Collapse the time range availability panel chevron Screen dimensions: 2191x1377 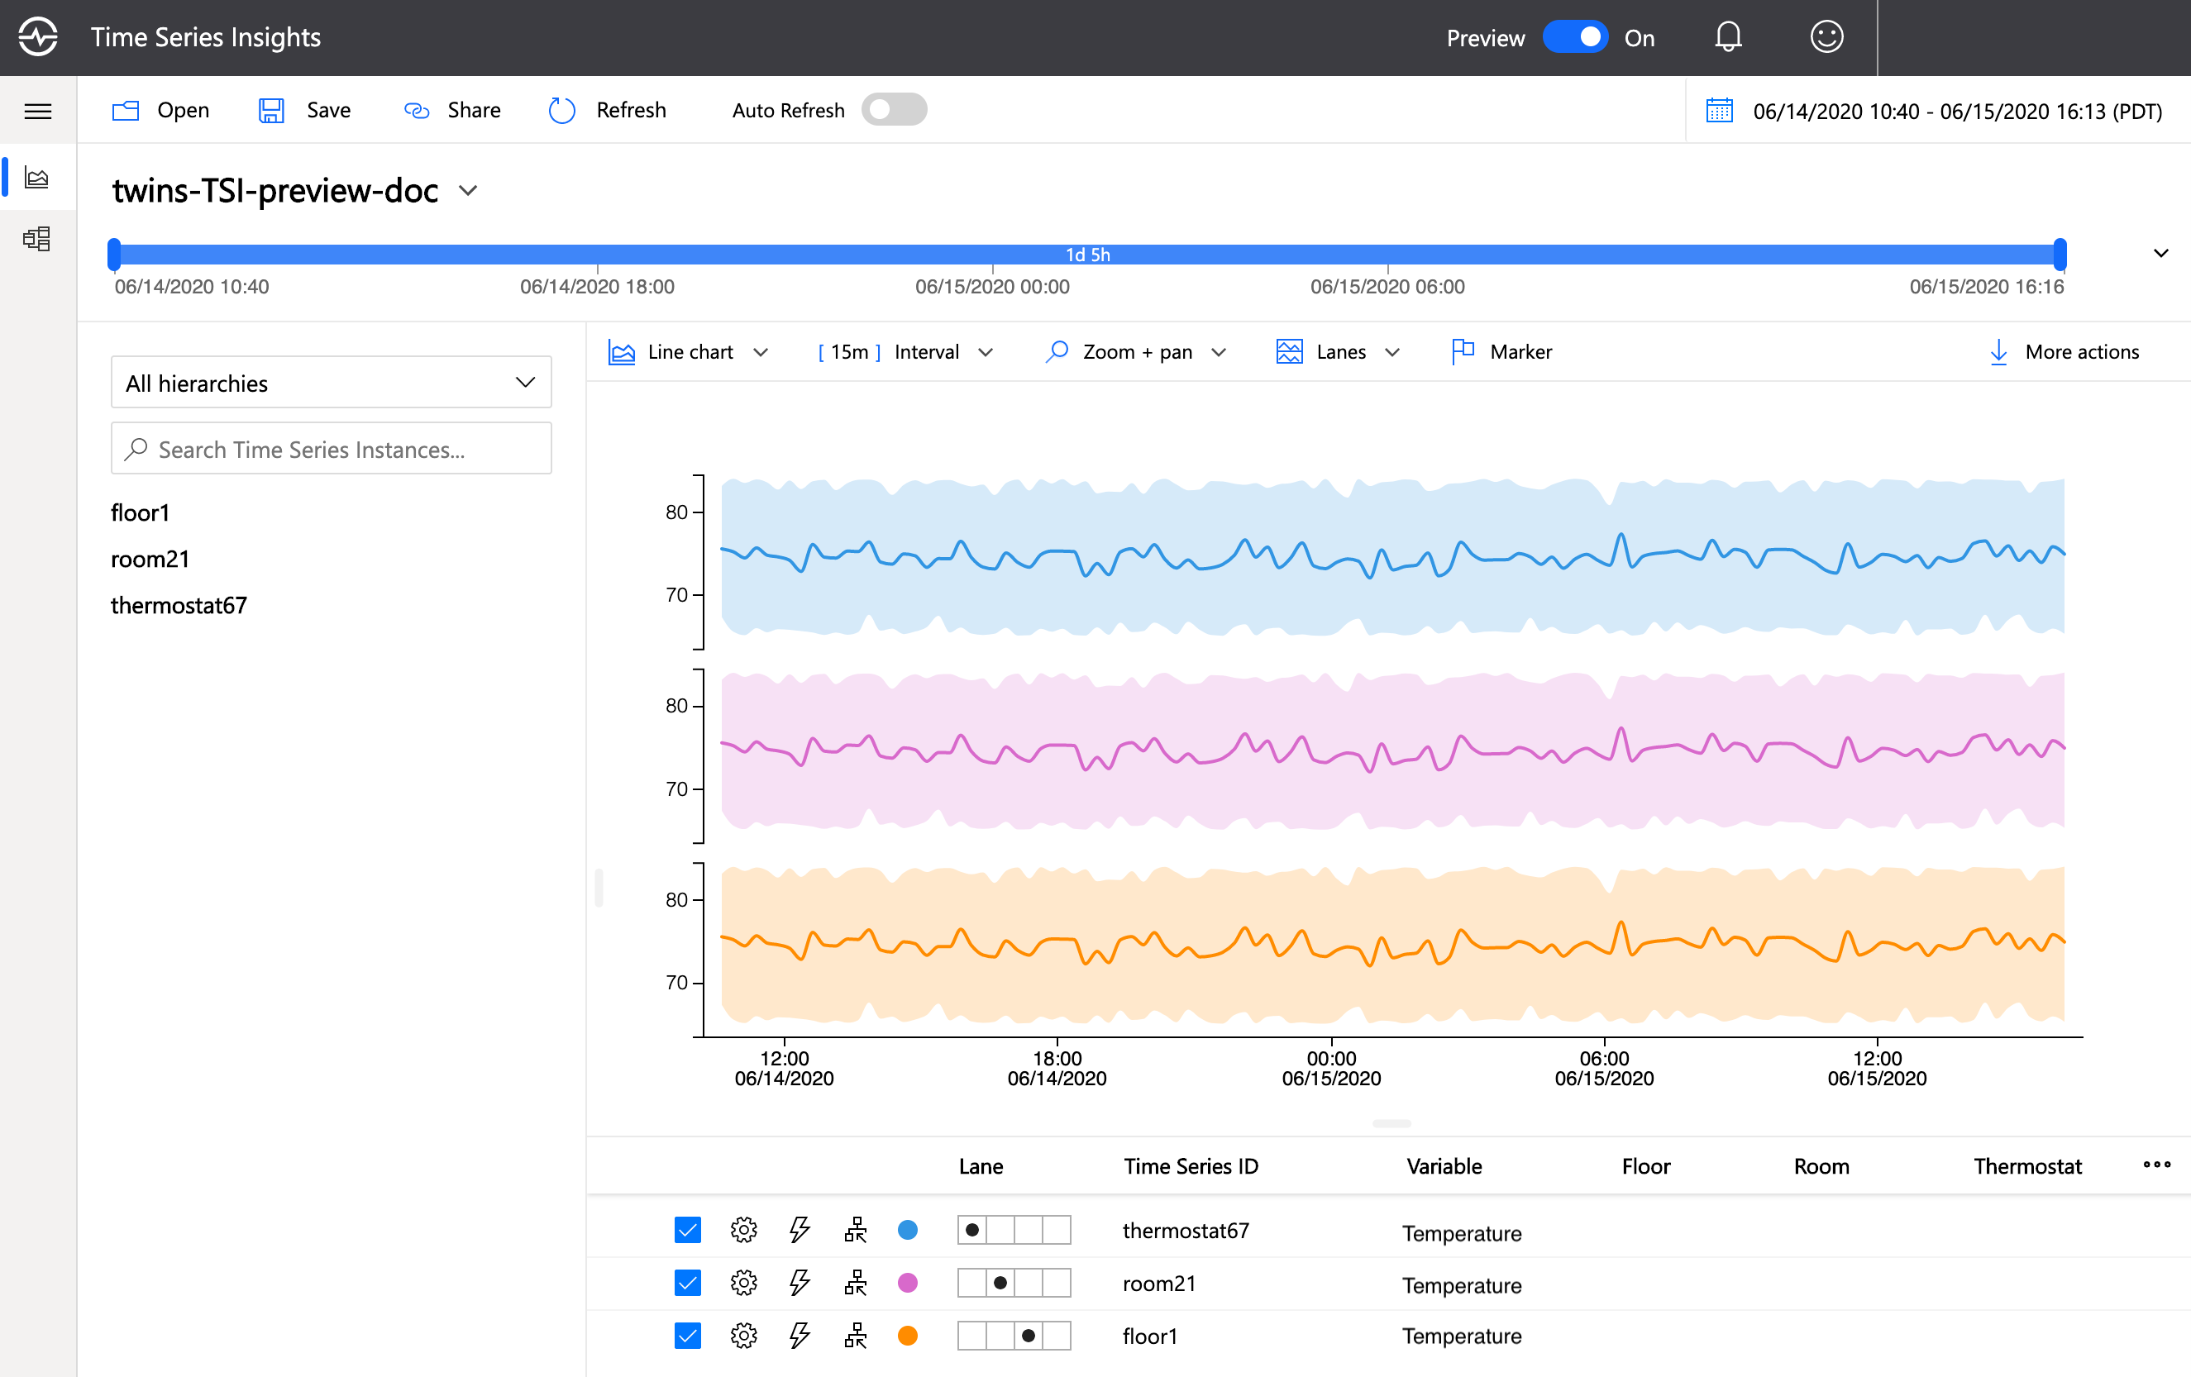[2160, 253]
